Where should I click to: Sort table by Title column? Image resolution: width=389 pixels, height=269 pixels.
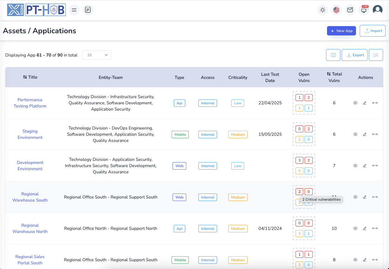pos(30,77)
